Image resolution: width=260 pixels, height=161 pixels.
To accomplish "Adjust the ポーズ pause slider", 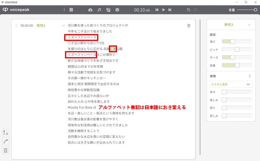I will 237,57.
